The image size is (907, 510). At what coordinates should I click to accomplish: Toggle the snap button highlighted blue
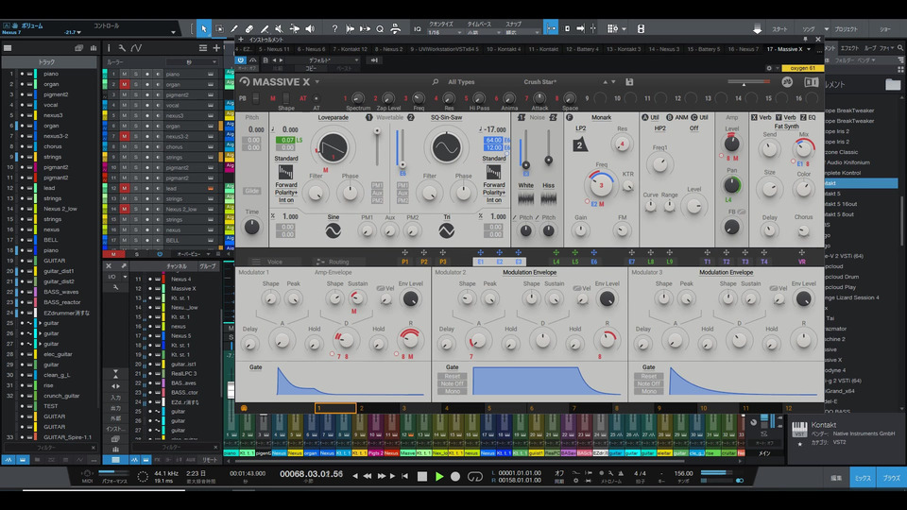pos(551,28)
